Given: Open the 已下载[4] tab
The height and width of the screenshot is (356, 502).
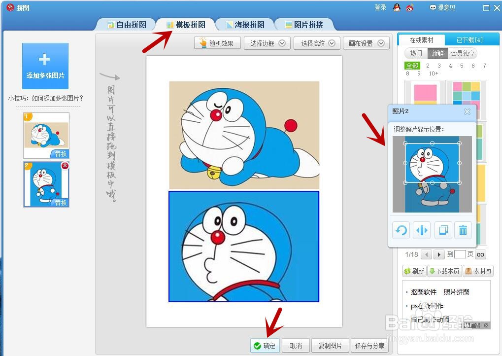Looking at the screenshot, I should click(x=469, y=40).
